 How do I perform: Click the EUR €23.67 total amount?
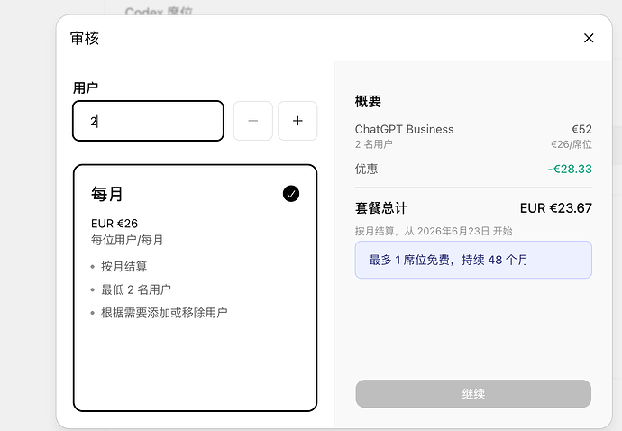pos(556,208)
